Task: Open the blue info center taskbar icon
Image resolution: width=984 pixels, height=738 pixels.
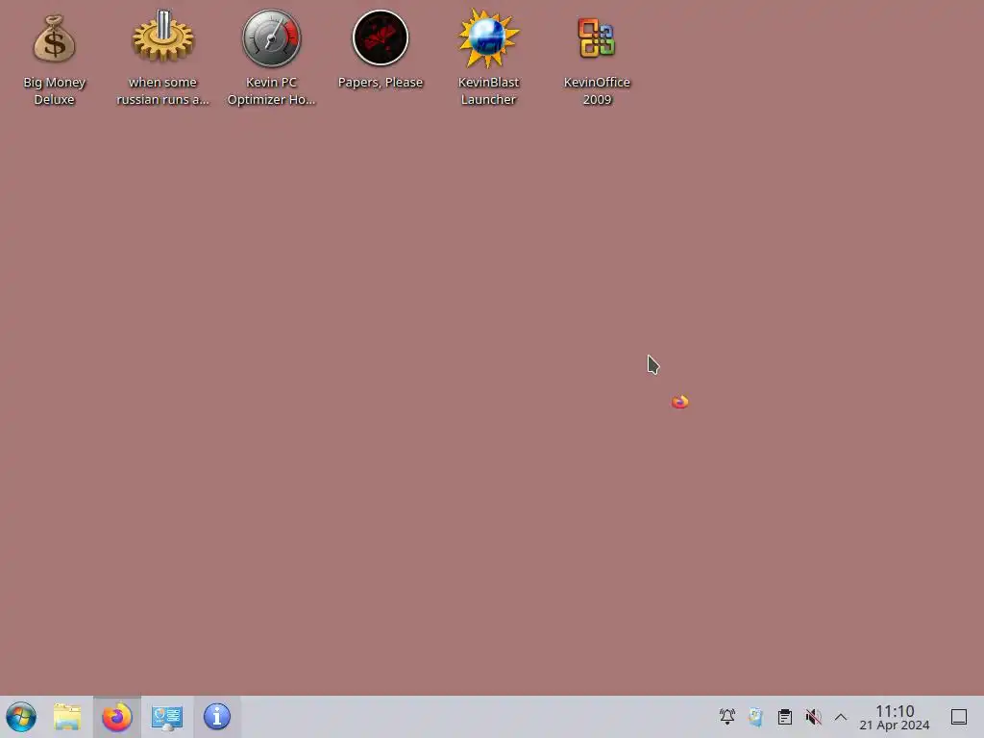Action: 216,717
